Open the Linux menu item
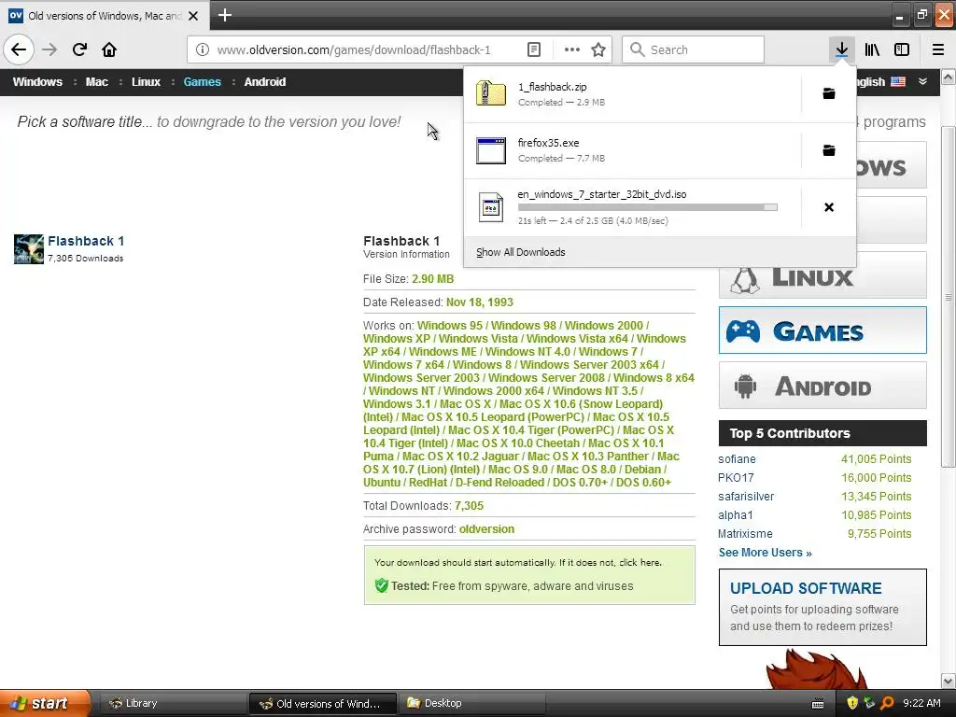The image size is (956, 717). [x=146, y=82]
